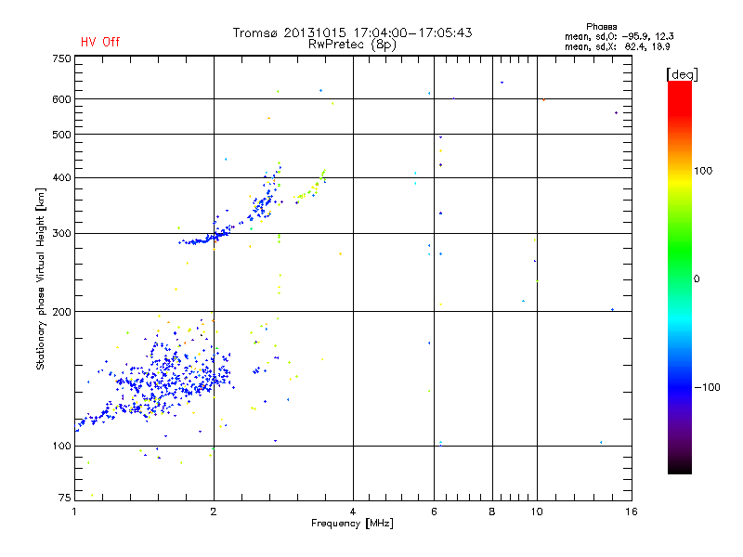743x557 pixels.
Task: Click the 'Stationary phase Virtual Height [km]' label
Action: pyautogui.click(x=41, y=278)
